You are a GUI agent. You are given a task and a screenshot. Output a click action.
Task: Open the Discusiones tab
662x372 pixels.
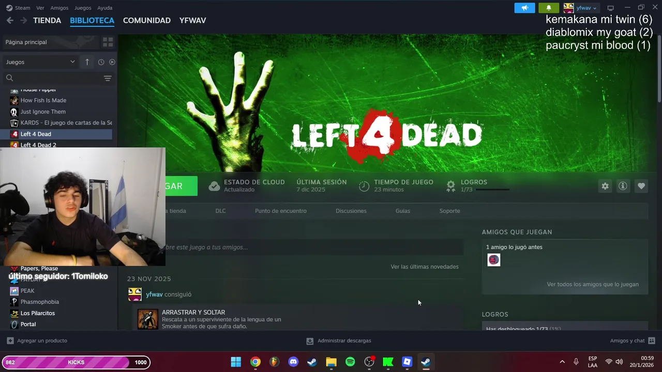[351, 211]
